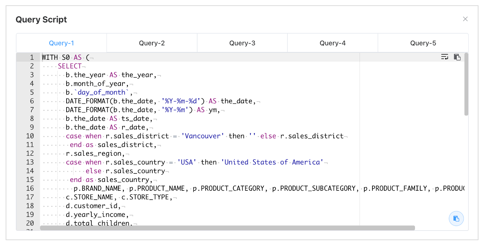Place cursor on the 'Vancouver' string literal
Viewport: 486px width, 248px height.
[203, 136]
